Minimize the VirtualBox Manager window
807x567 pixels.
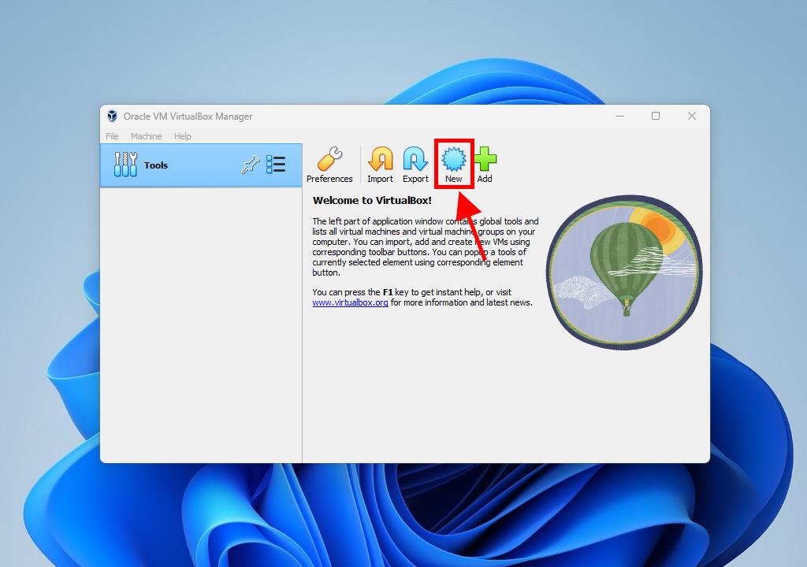point(620,116)
